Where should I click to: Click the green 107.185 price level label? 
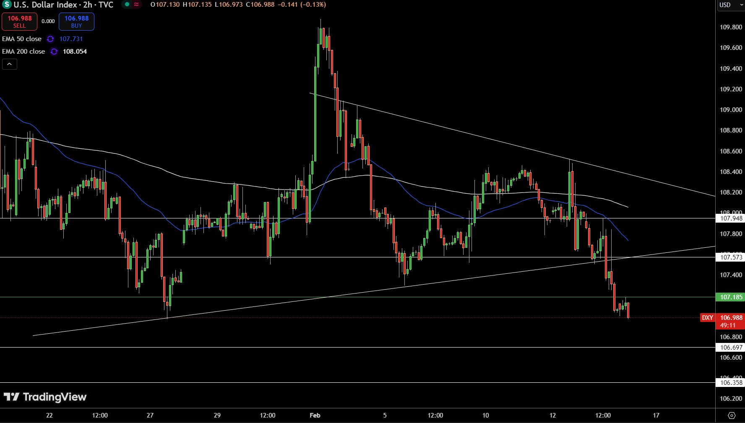[731, 297]
